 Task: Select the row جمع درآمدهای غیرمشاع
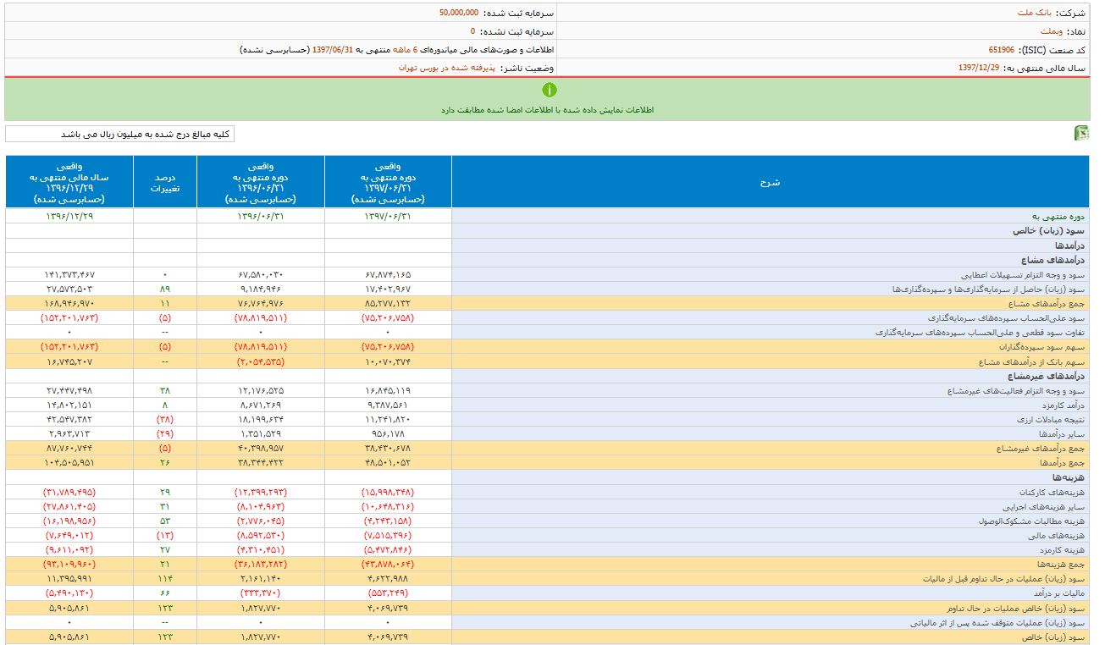click(547, 449)
